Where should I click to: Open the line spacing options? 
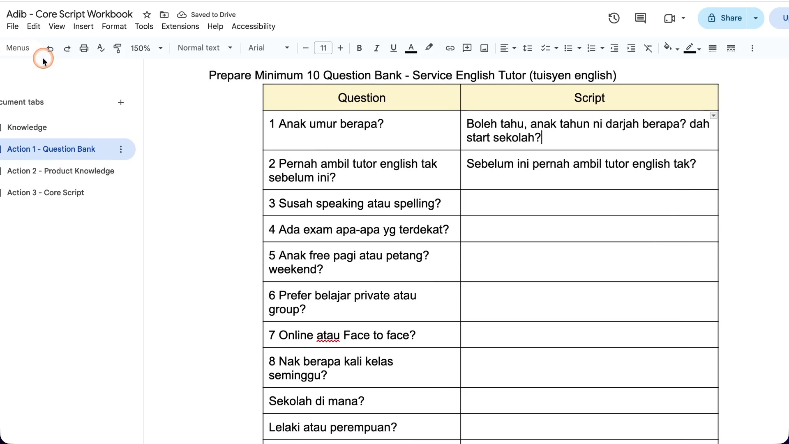(528, 49)
